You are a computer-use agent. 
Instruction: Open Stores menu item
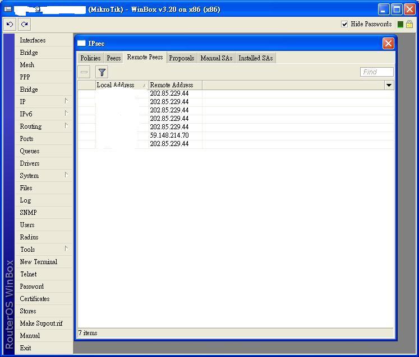[44, 311]
